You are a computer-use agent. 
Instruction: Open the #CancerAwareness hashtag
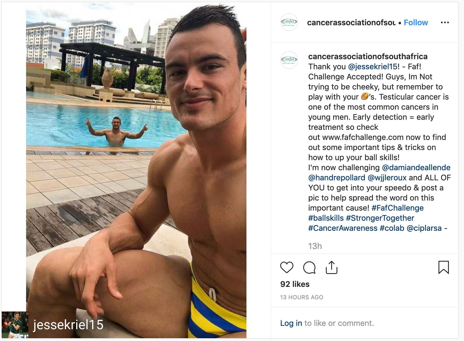pos(343,228)
